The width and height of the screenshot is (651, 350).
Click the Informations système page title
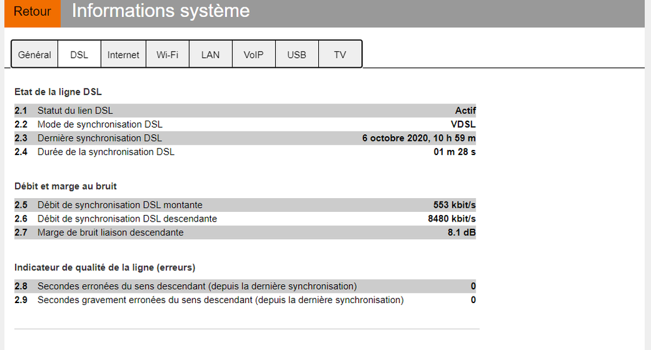160,11
